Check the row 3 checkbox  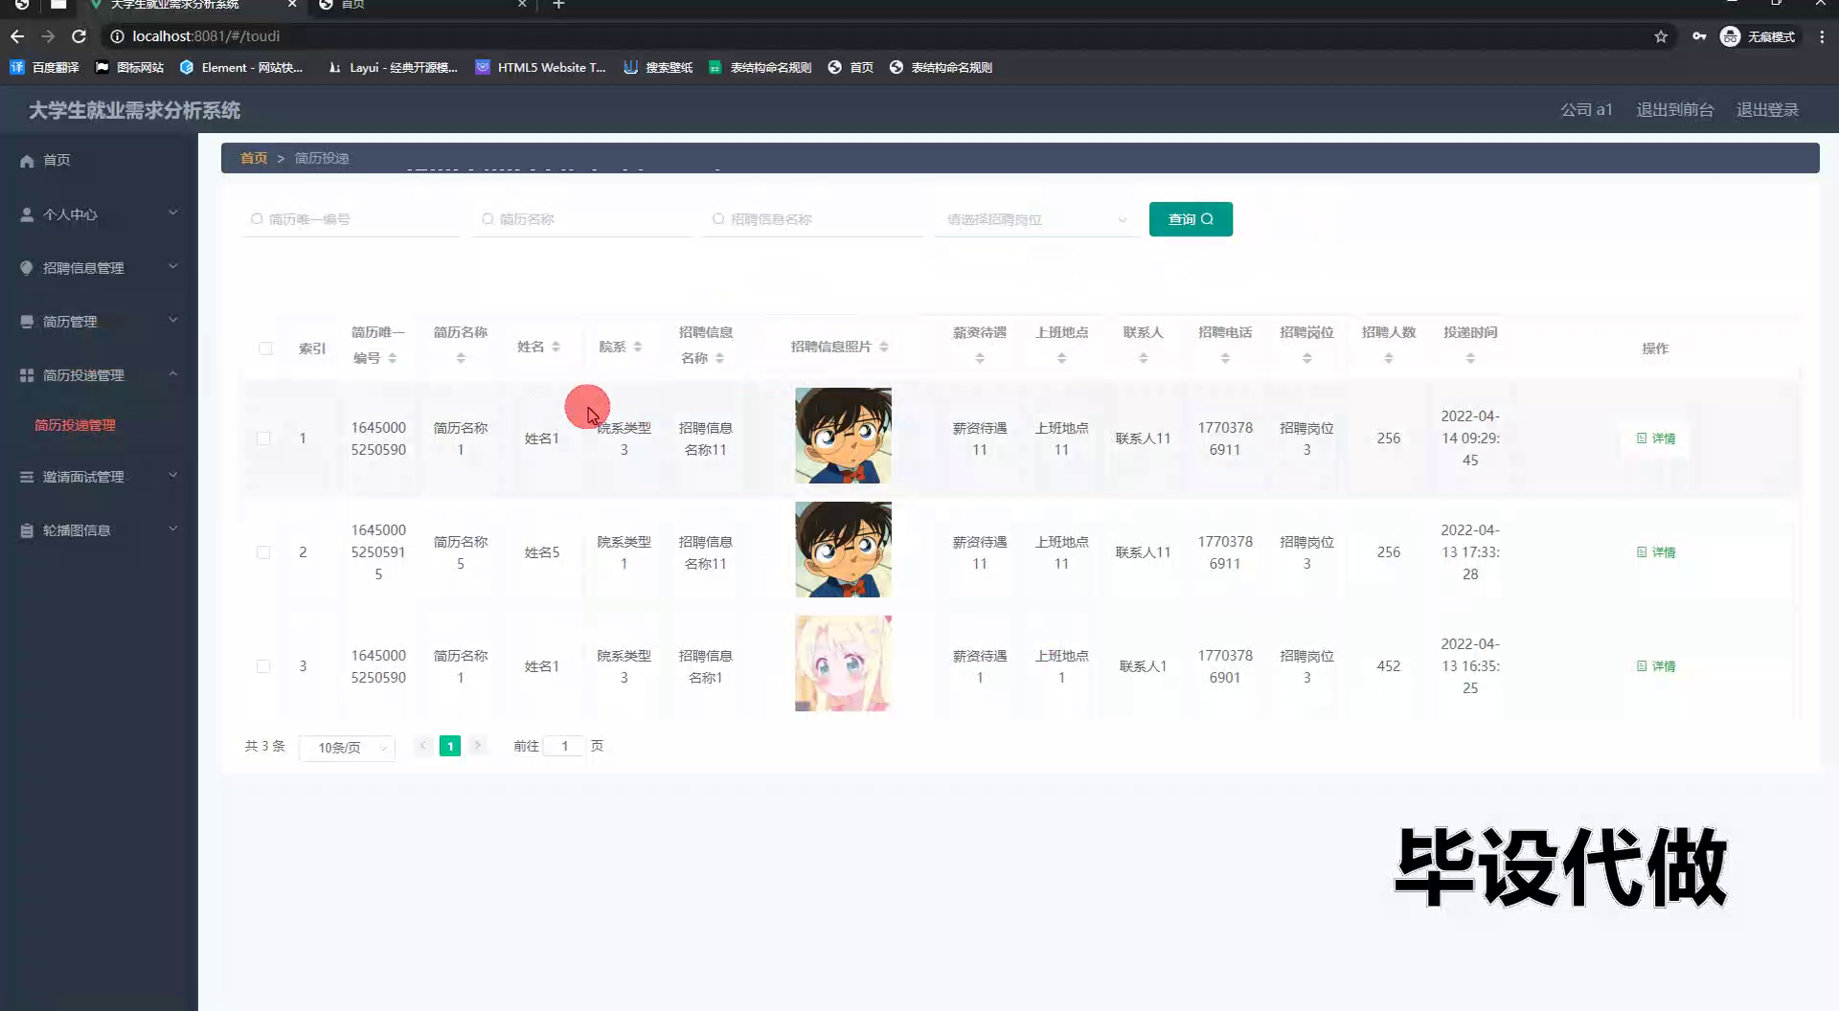point(263,666)
